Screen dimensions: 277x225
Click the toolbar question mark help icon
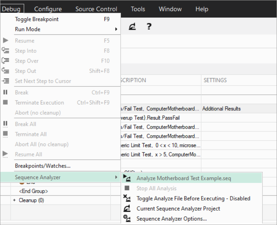tap(149, 26)
